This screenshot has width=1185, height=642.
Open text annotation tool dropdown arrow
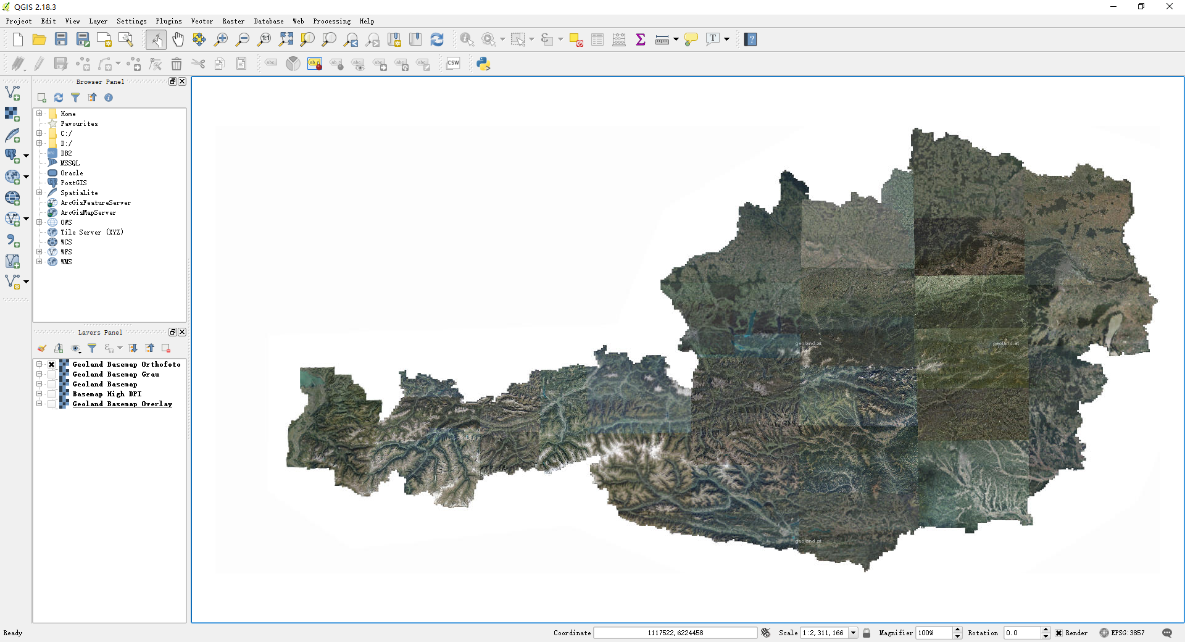727,40
